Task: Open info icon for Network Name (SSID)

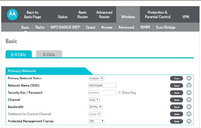Action: point(189,85)
